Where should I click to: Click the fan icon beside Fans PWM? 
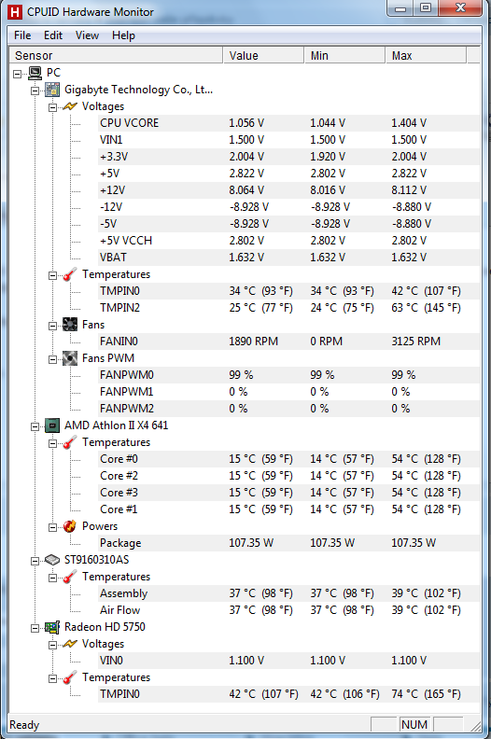(70, 358)
